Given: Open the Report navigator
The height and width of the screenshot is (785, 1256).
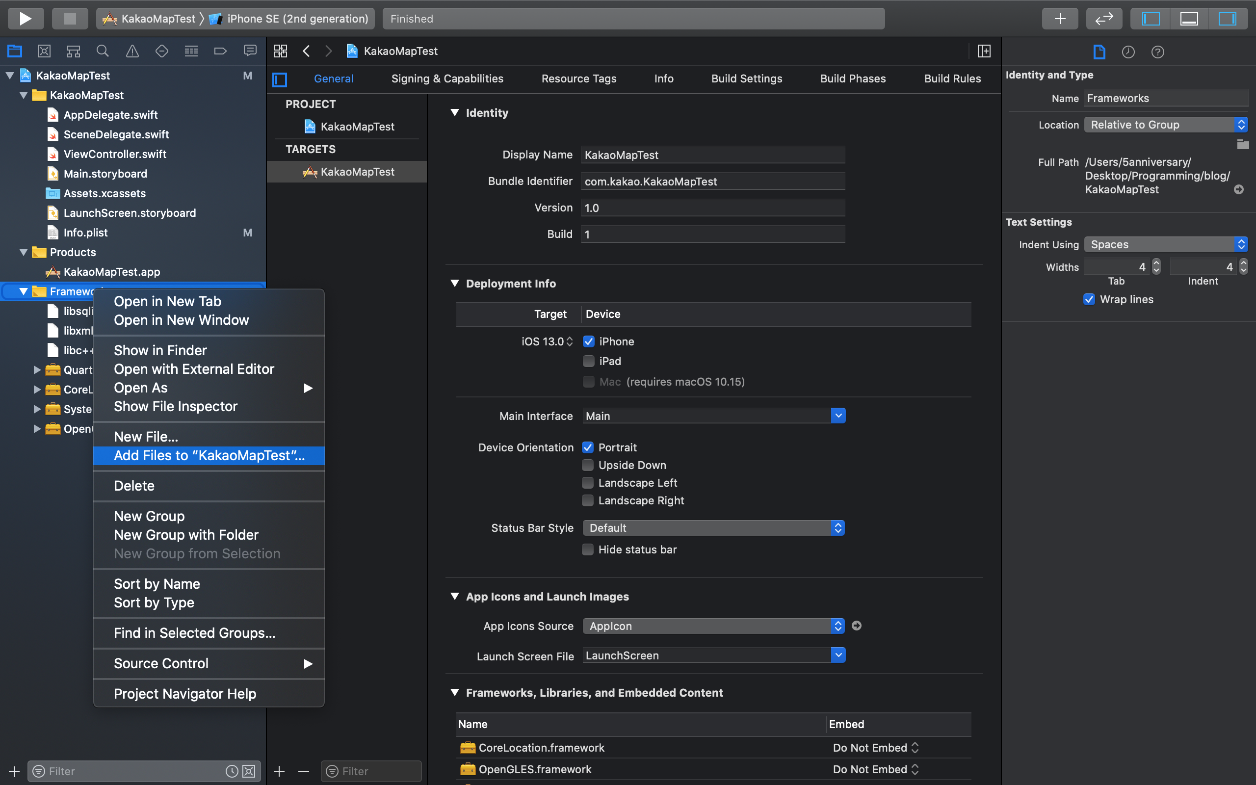Looking at the screenshot, I should coord(250,51).
